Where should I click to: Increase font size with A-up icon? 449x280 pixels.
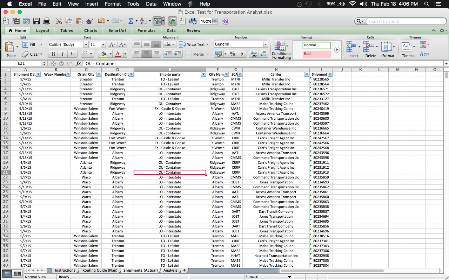(112, 44)
